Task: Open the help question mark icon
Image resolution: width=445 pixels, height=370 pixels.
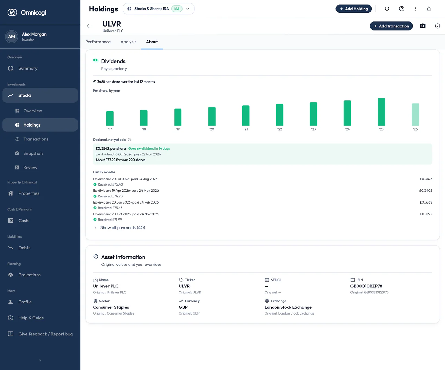Action: pos(402,9)
